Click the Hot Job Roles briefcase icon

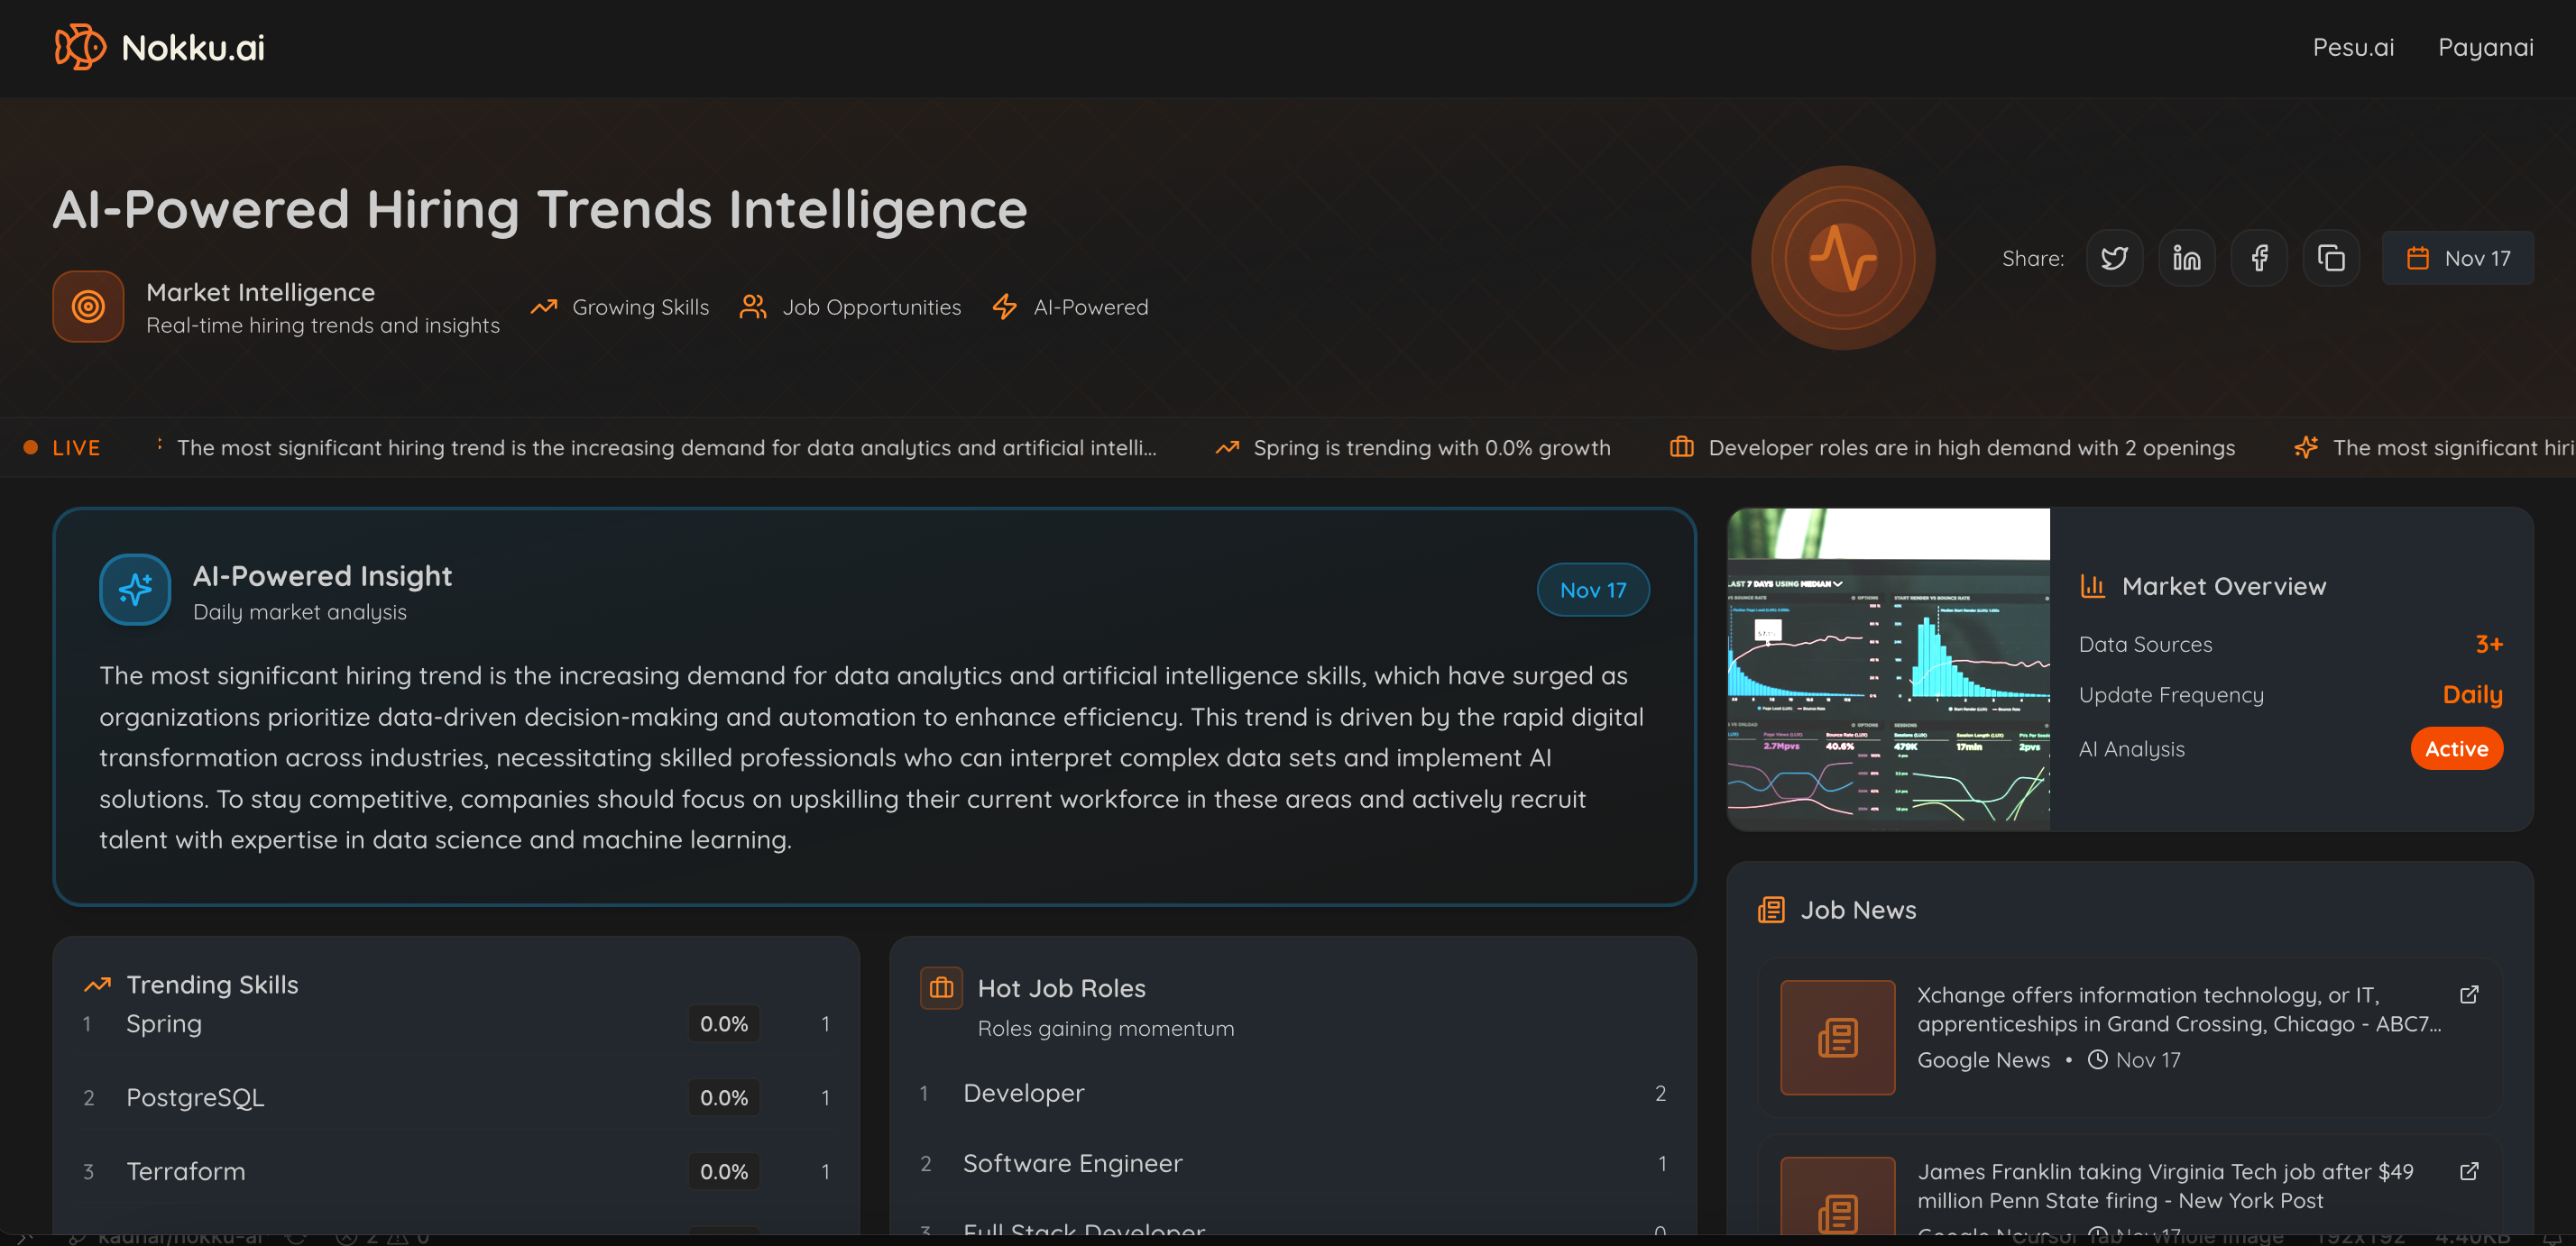pos(940,987)
